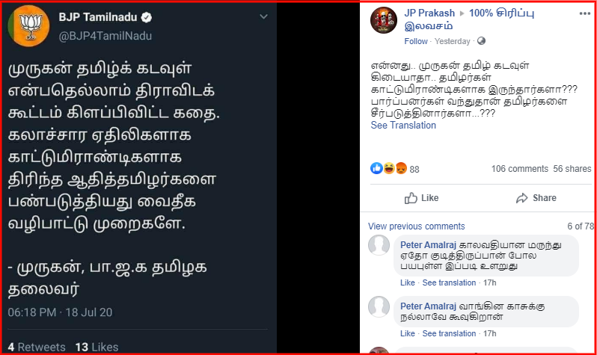The height and width of the screenshot is (355, 597).
Task: Click the angry reaction emoji
Action: coord(401,168)
